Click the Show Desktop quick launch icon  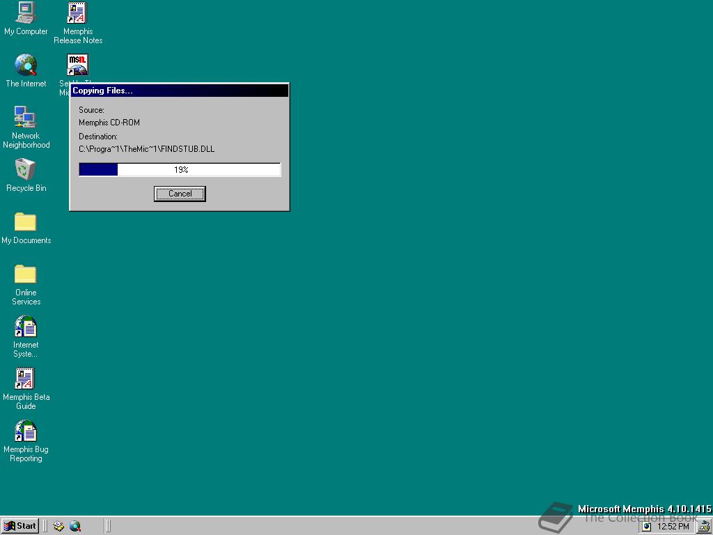pyautogui.click(x=58, y=527)
